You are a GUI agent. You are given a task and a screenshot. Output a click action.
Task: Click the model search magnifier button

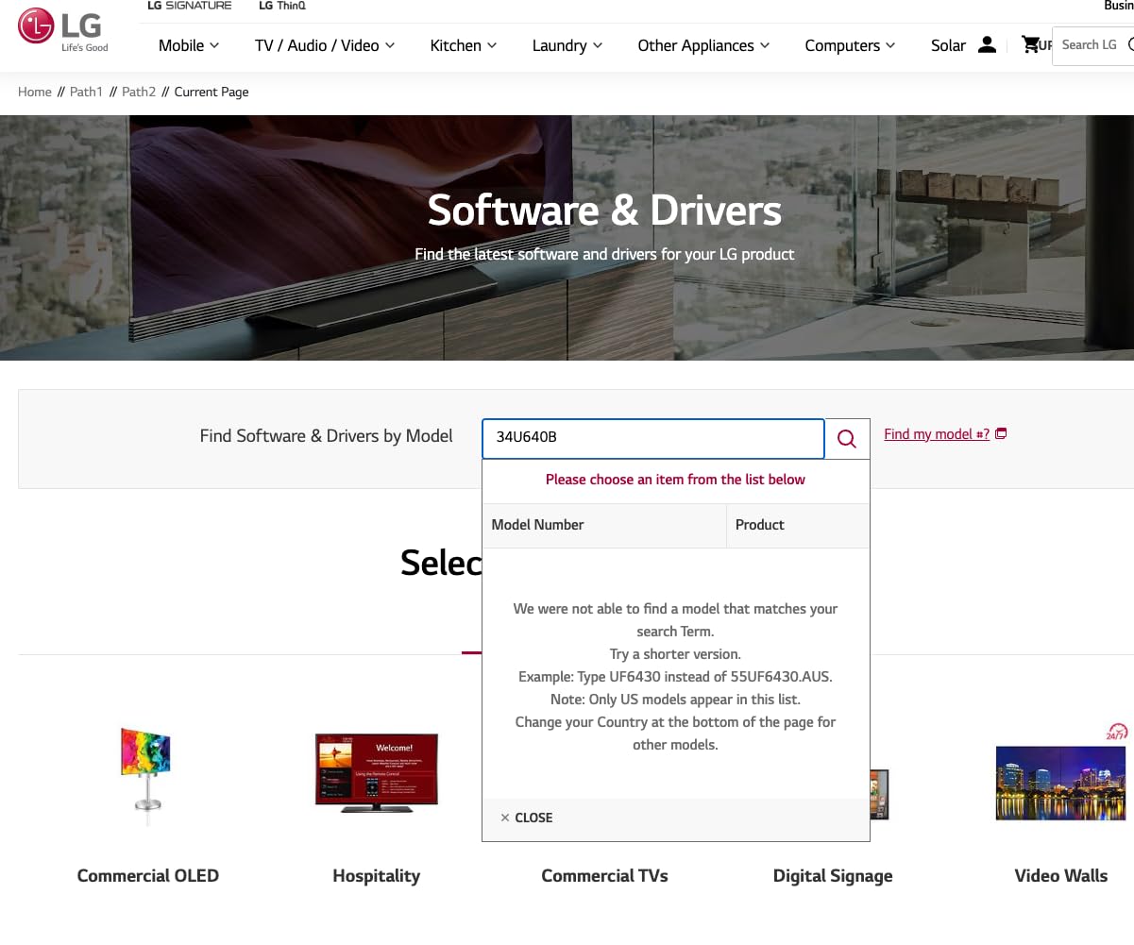pos(847,439)
